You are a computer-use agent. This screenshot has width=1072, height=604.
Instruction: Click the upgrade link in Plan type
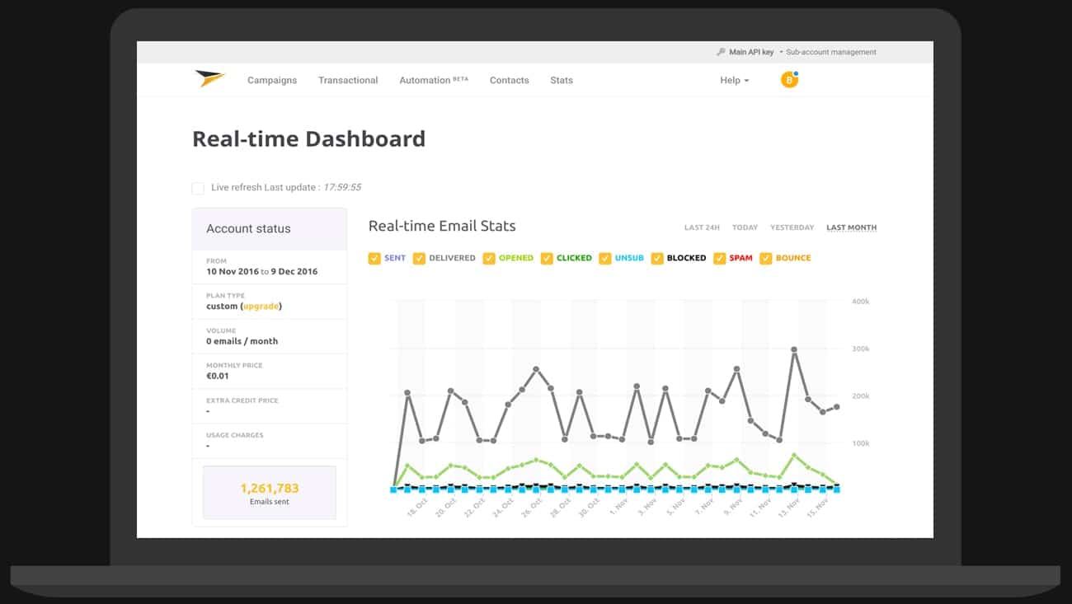[x=261, y=307]
